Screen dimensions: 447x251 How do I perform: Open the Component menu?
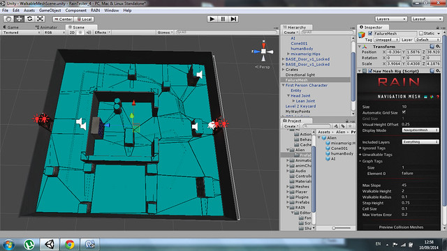coord(76,10)
